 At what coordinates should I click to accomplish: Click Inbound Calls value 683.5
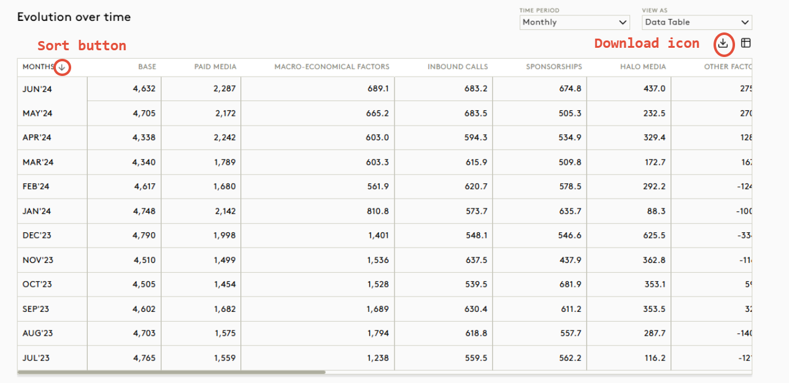click(x=476, y=113)
